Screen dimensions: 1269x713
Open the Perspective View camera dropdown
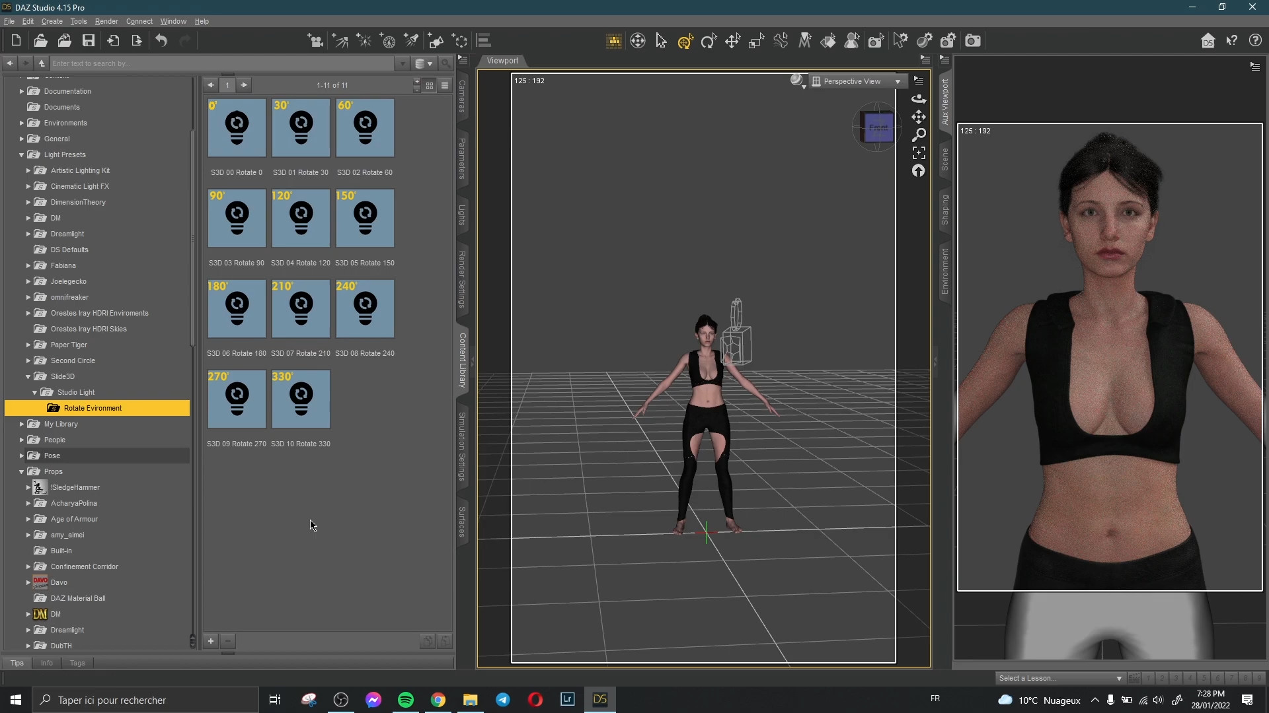[x=857, y=81]
